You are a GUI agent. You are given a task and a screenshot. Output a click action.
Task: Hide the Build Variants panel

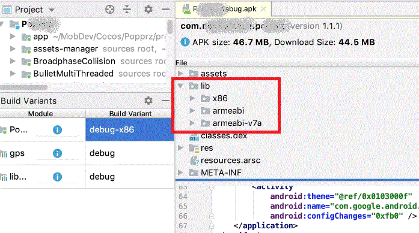[x=166, y=101]
